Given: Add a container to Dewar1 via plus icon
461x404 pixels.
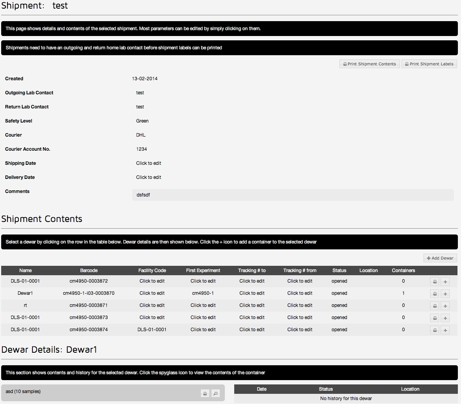Looking at the screenshot, I should (445, 293).
